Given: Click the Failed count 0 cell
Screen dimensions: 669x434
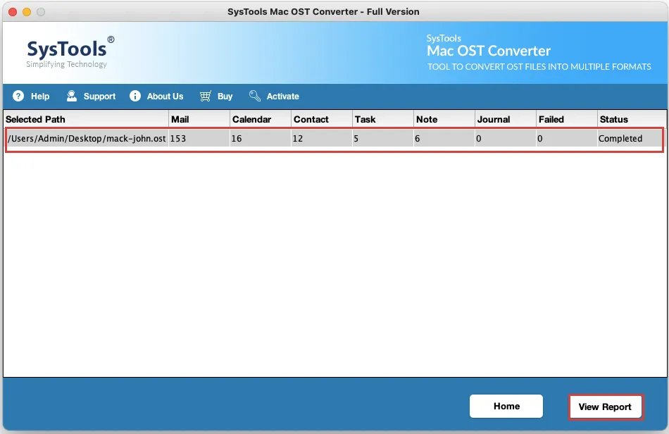Looking at the screenshot, I should [567, 139].
